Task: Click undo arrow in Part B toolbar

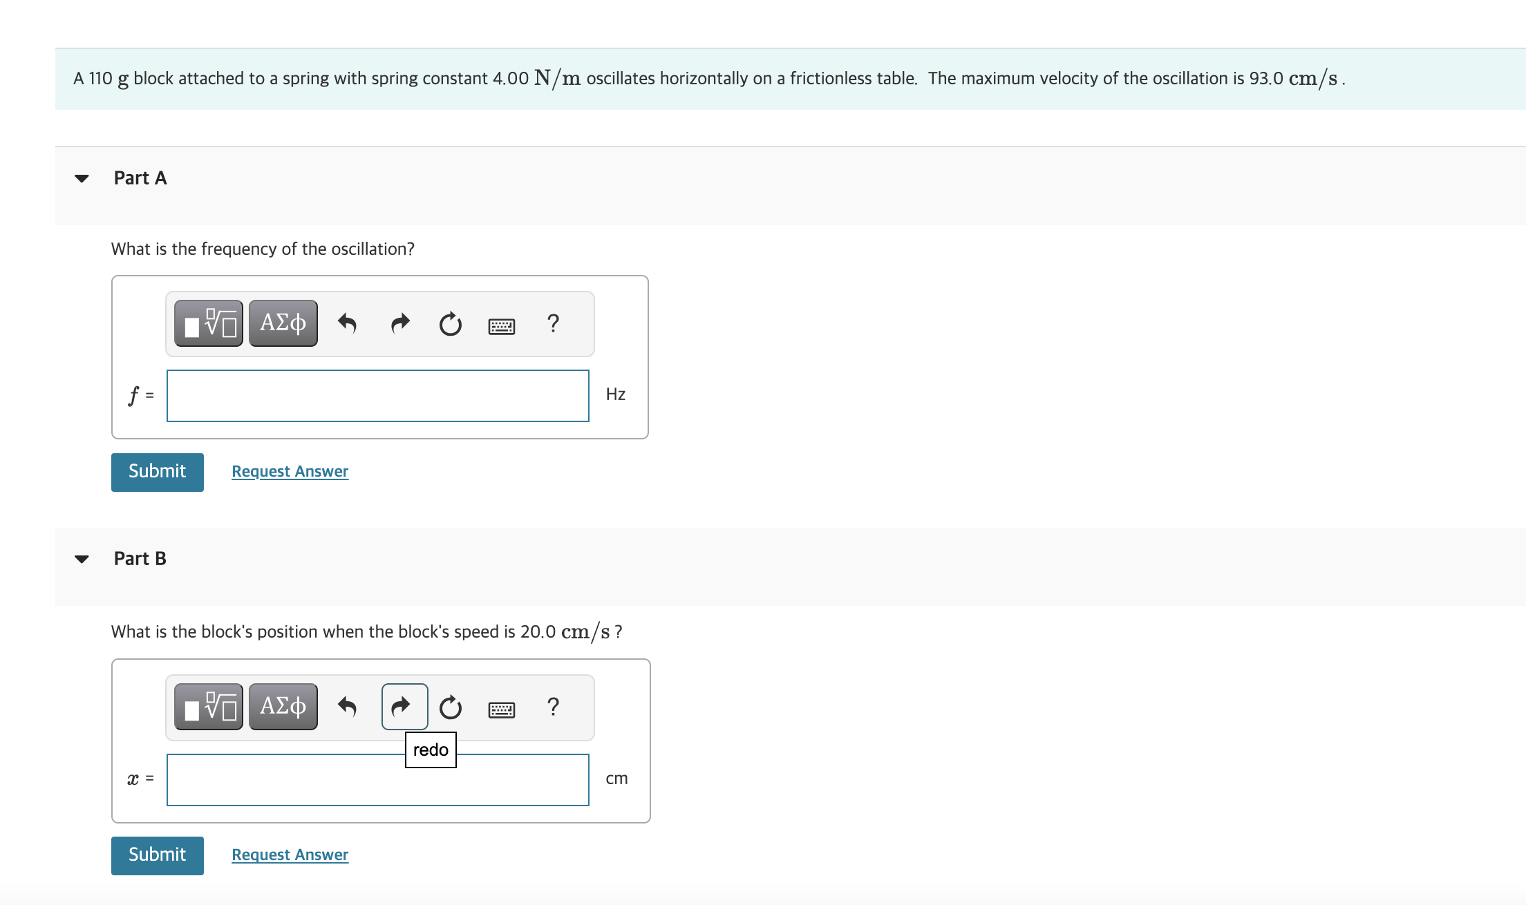Action: pos(347,707)
